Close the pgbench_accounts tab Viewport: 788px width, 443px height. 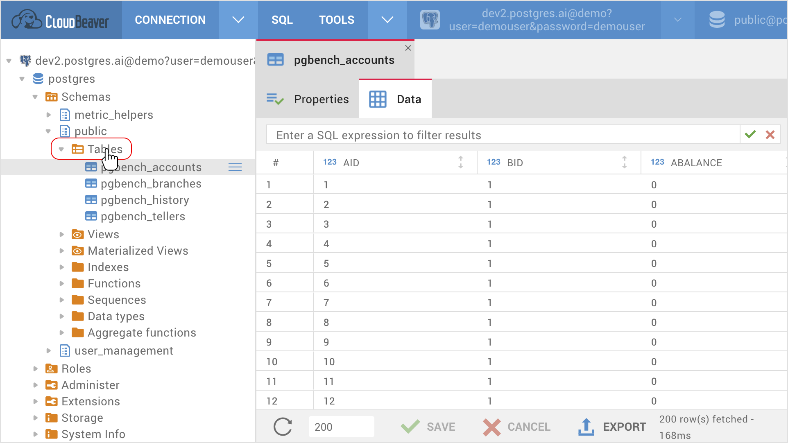pyautogui.click(x=408, y=48)
